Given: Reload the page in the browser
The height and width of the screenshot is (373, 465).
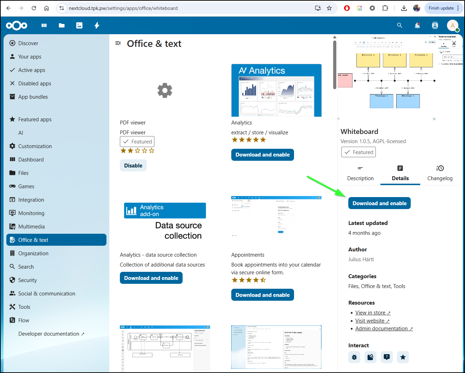Looking at the screenshot, I should click(x=34, y=8).
